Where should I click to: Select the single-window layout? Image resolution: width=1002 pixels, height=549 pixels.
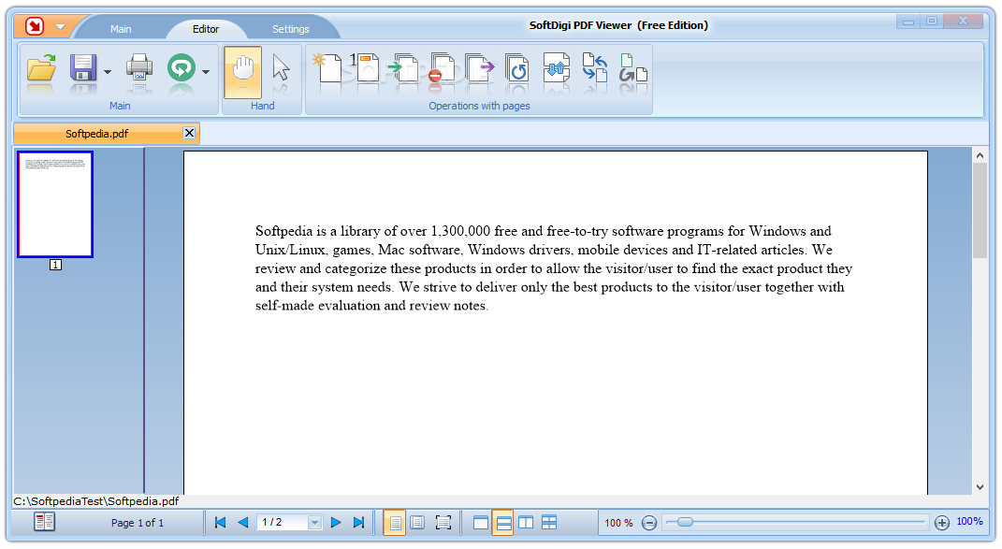coord(481,523)
